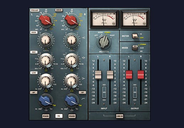Image resolution: width=184 pixels, height=128 pixels.
Task: Toggle the EQ bypass button
Action: (59, 116)
